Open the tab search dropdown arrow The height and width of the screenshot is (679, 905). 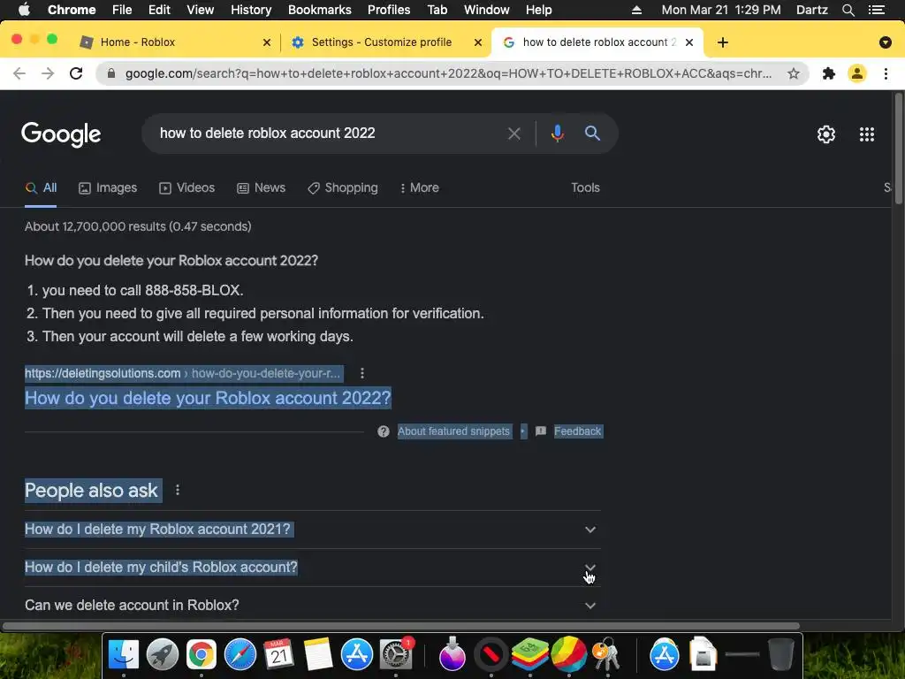pos(885,42)
